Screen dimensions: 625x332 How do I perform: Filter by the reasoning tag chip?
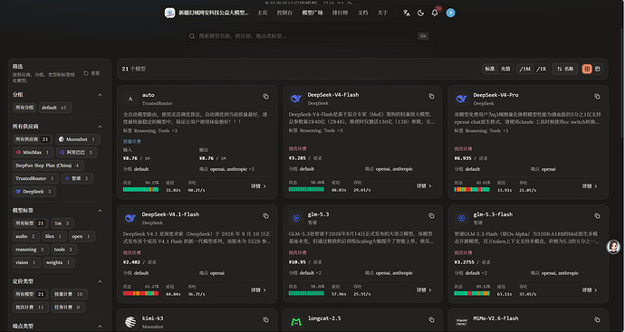tap(30, 250)
